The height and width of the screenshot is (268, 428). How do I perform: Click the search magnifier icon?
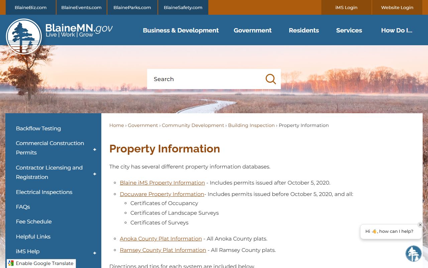coord(271,79)
